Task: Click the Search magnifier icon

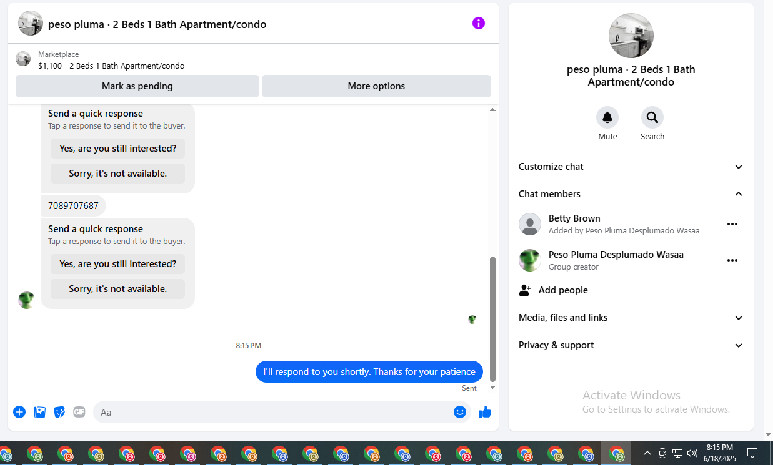Action: [x=652, y=117]
